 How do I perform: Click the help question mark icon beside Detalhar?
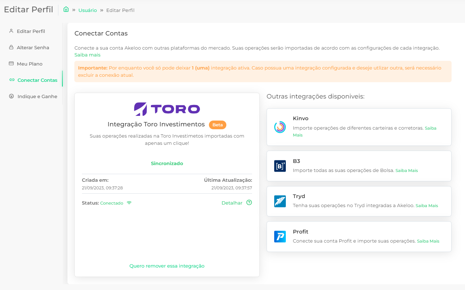coord(249,203)
